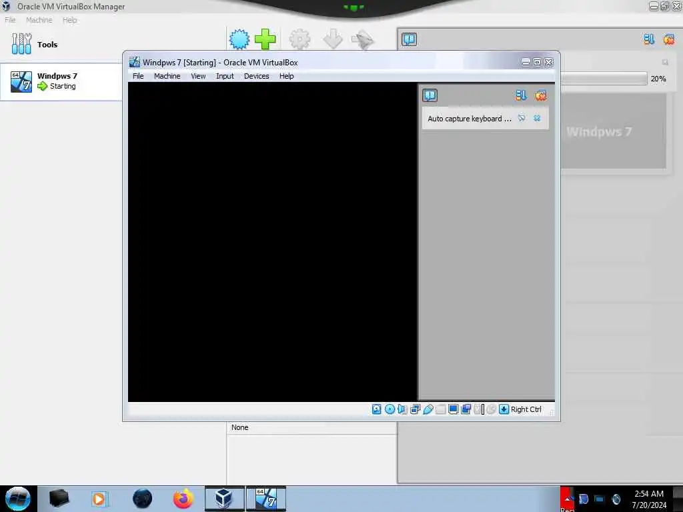Open the Devices menu in VM window

pos(257,76)
